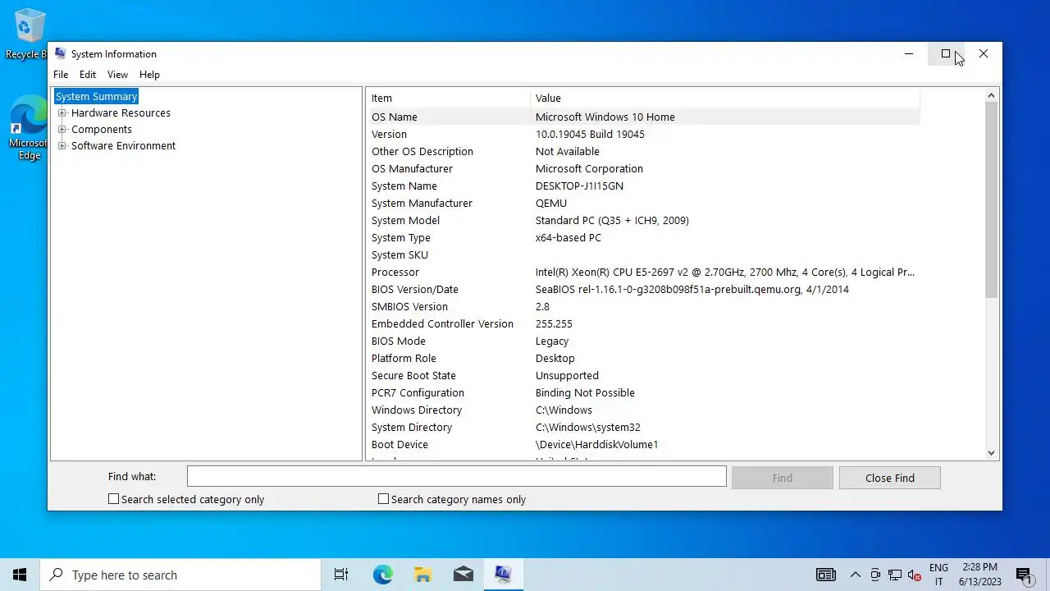Open Task View on the taskbar
The width and height of the screenshot is (1050, 591).
(341, 575)
